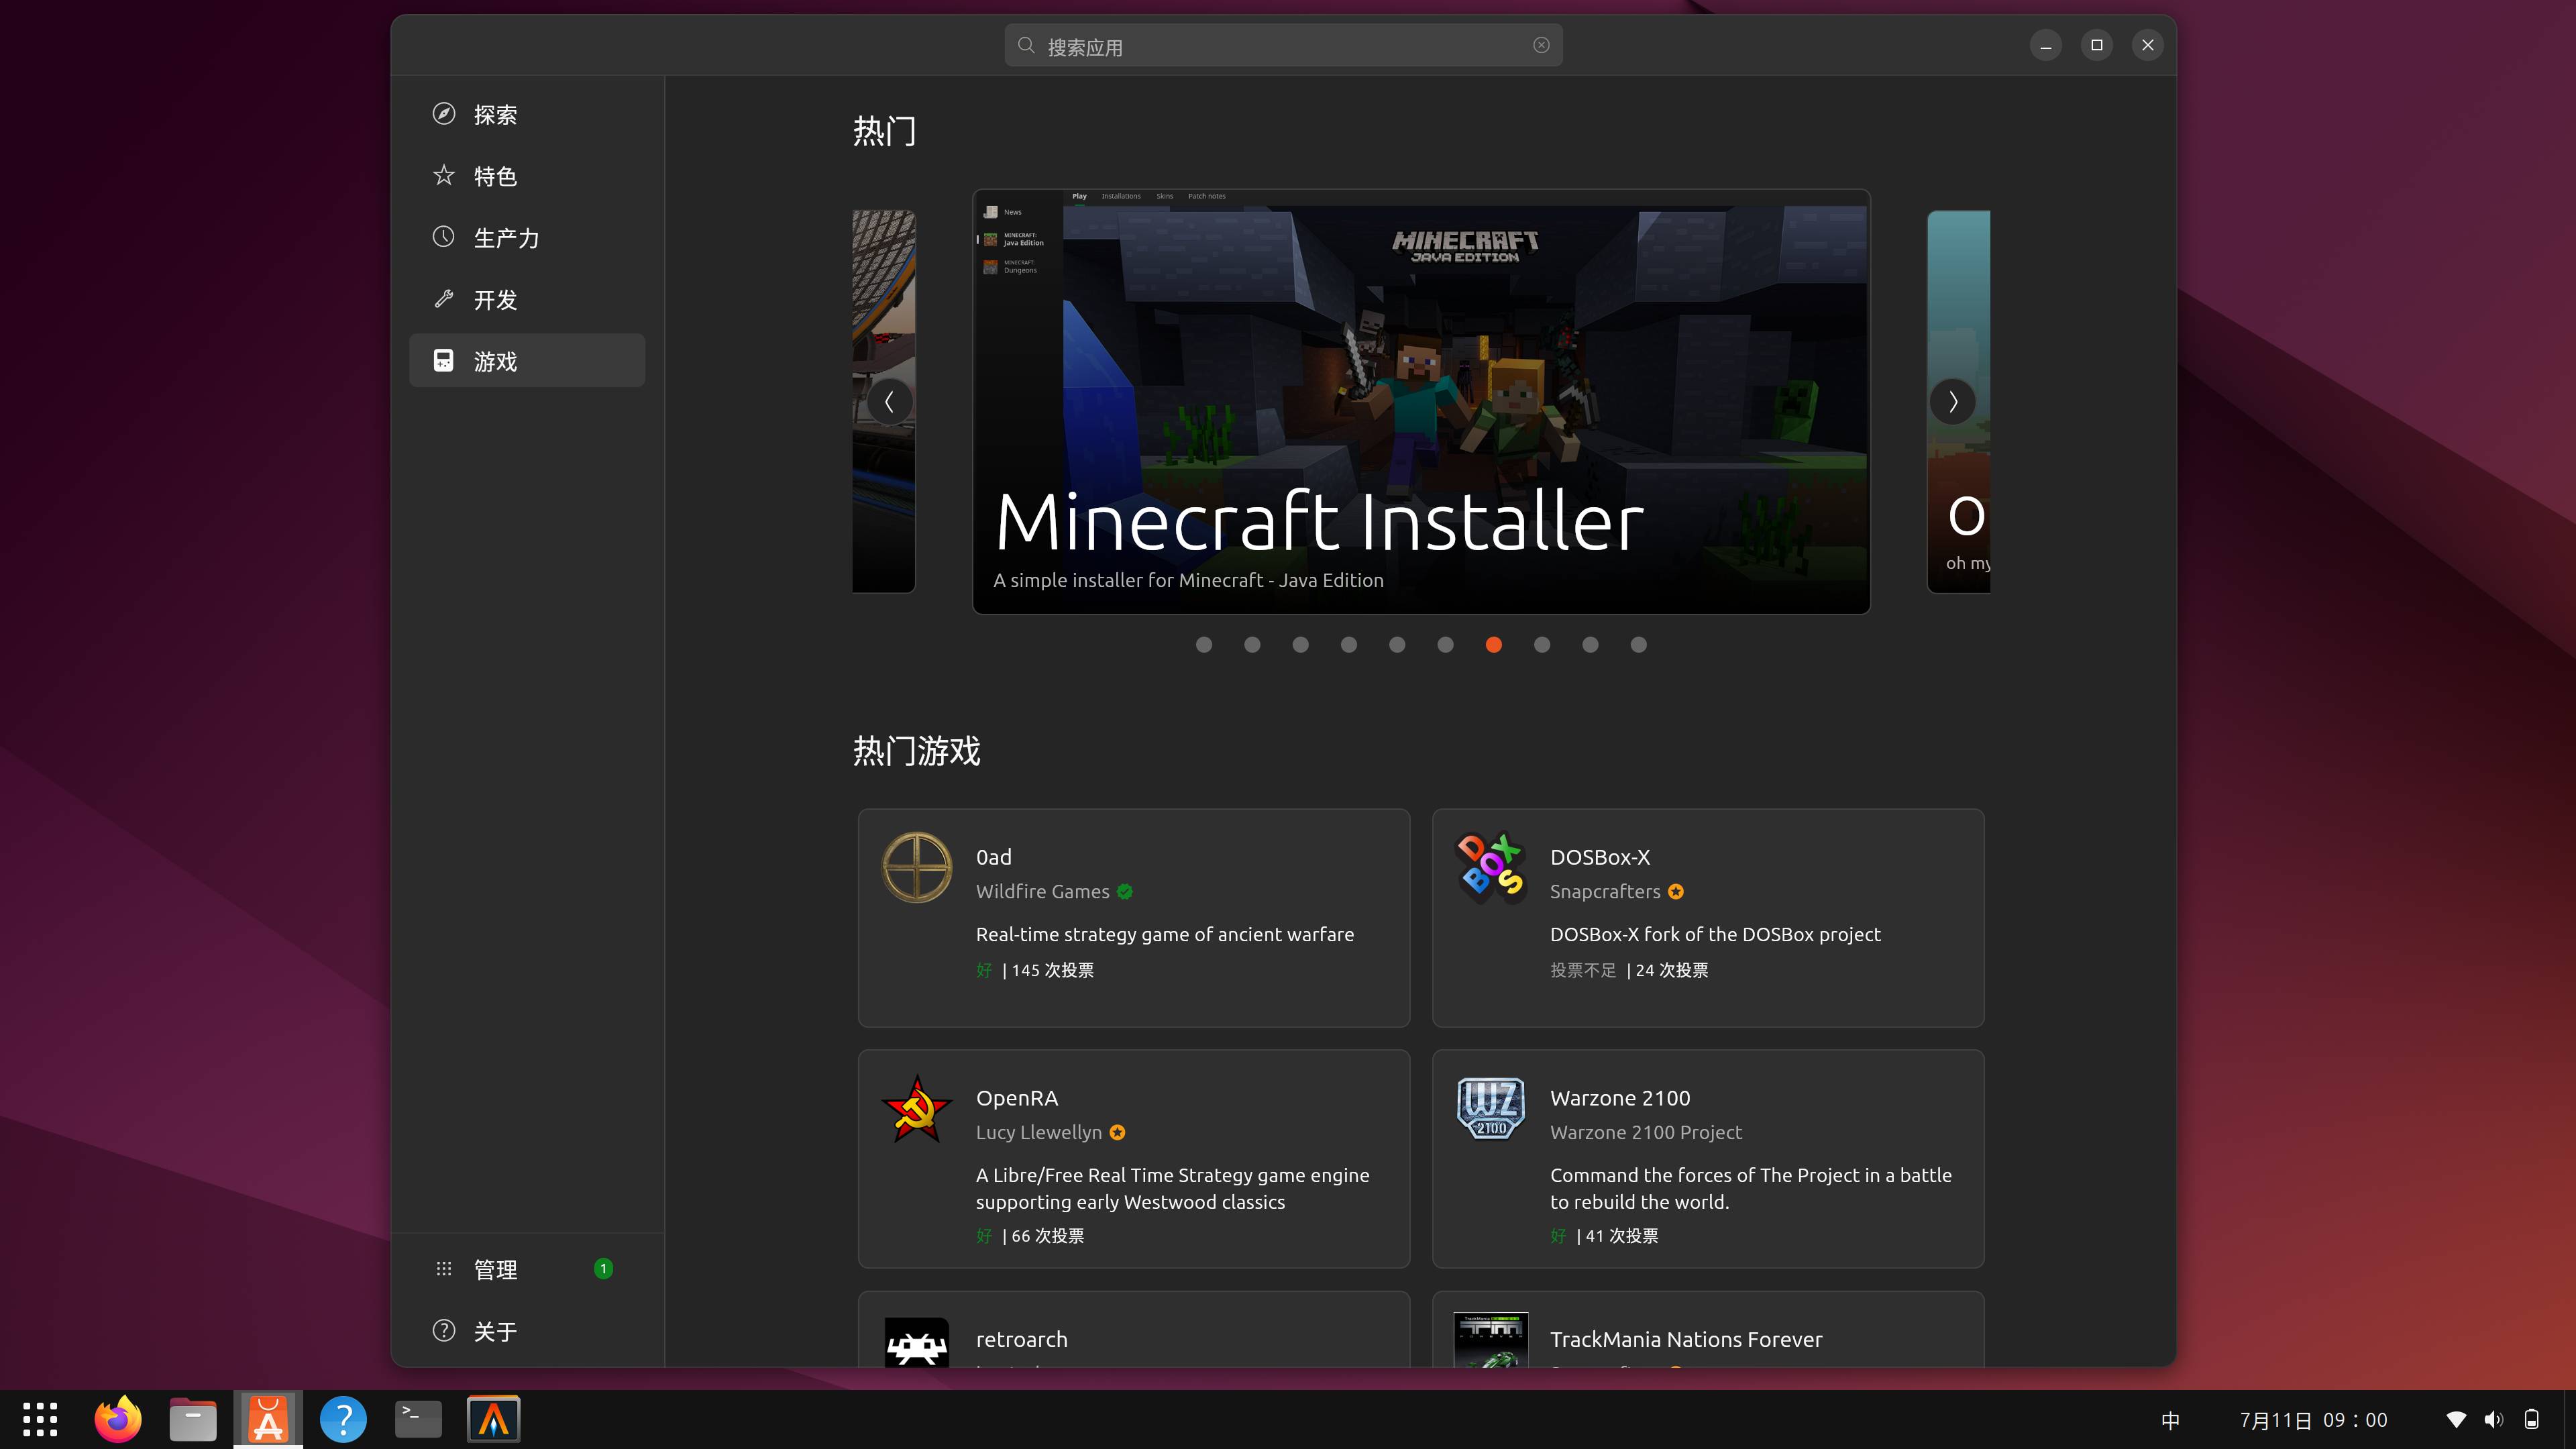Click "投票不足" rating label on DOSBox-X
The width and height of the screenshot is (2576, 1449).
[x=1583, y=970]
